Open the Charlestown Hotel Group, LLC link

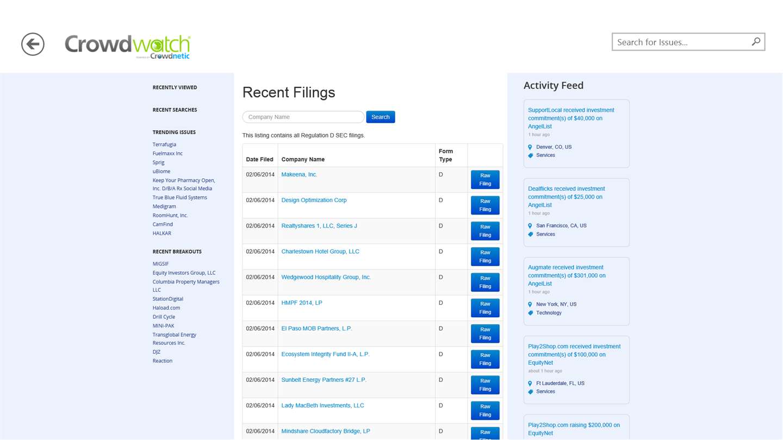click(320, 252)
